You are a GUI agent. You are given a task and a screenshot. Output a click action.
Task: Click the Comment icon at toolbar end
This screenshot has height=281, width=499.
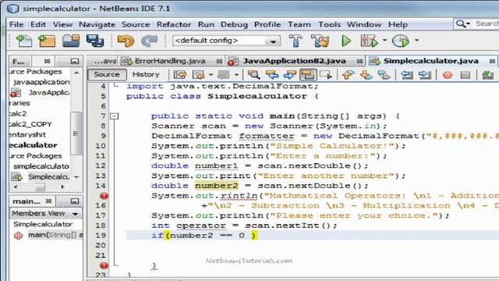487,75
